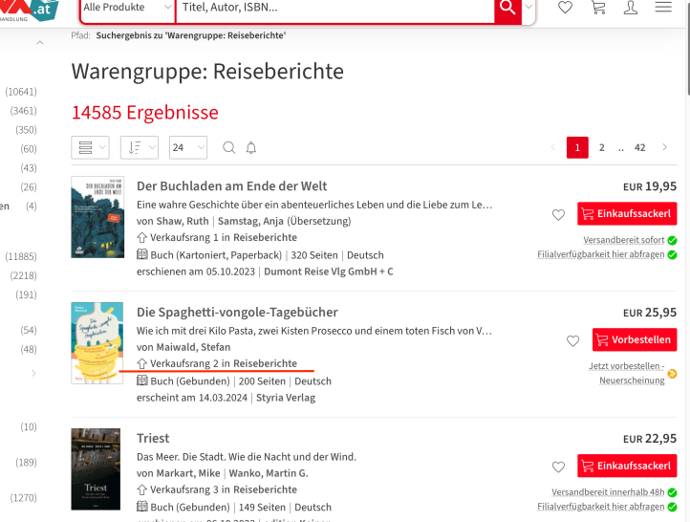Screen dimensions: 690x522
Task: Open the user account icon
Action: pos(631,8)
